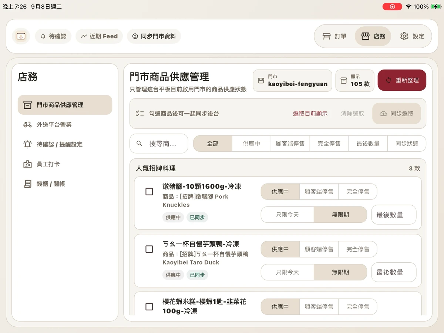Select the 最後數量 filter tab

pyautogui.click(x=368, y=144)
